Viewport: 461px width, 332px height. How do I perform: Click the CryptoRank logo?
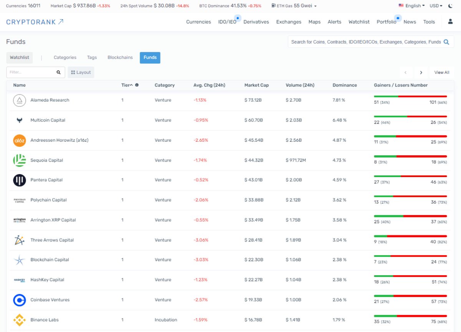pyautogui.click(x=35, y=22)
